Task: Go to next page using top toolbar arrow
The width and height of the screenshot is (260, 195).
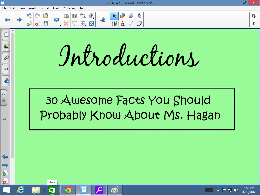Action: (19, 20)
